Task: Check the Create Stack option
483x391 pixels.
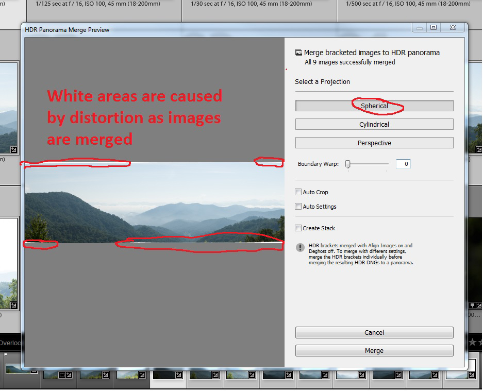Action: pos(298,228)
